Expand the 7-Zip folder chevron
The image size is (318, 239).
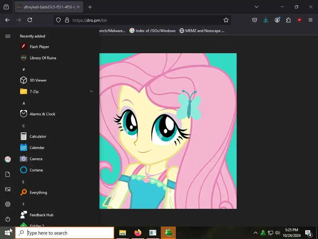click(x=91, y=91)
